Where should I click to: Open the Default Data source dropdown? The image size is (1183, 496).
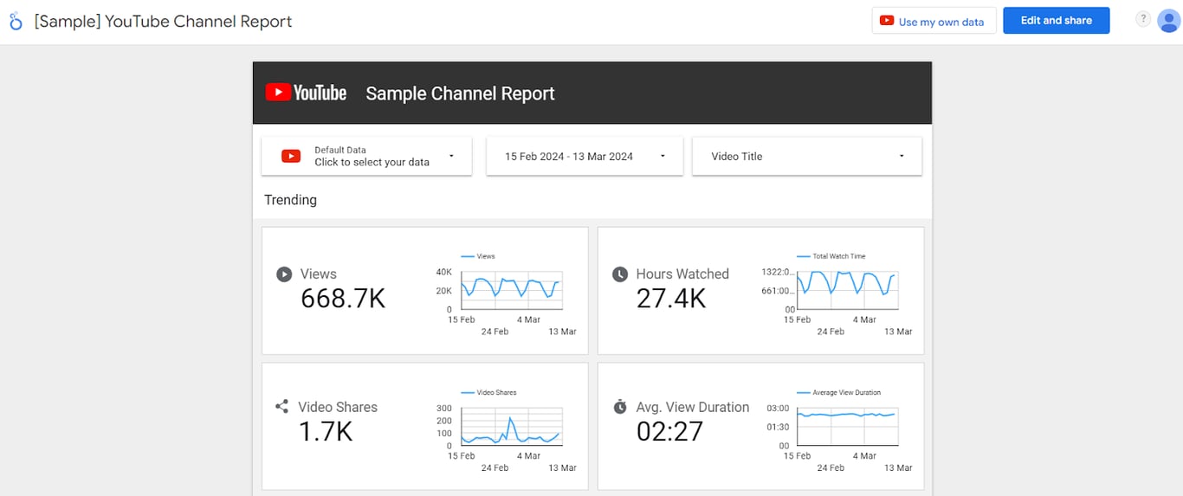367,156
